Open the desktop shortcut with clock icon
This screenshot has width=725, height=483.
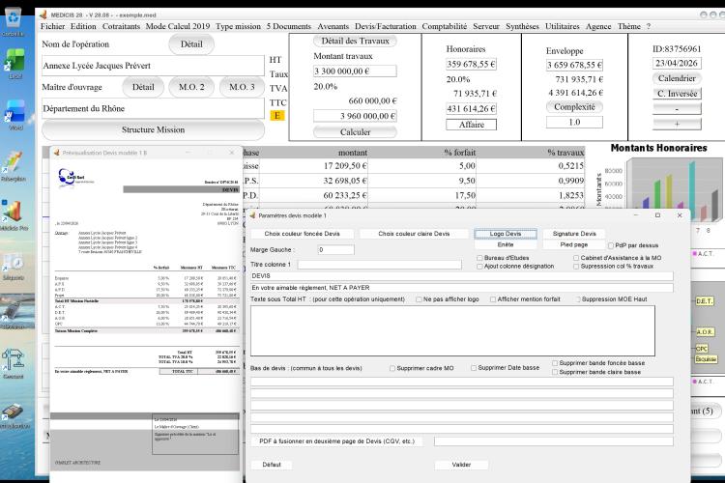tap(13, 267)
